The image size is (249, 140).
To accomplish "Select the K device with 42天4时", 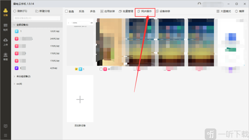I will pos(37,68).
